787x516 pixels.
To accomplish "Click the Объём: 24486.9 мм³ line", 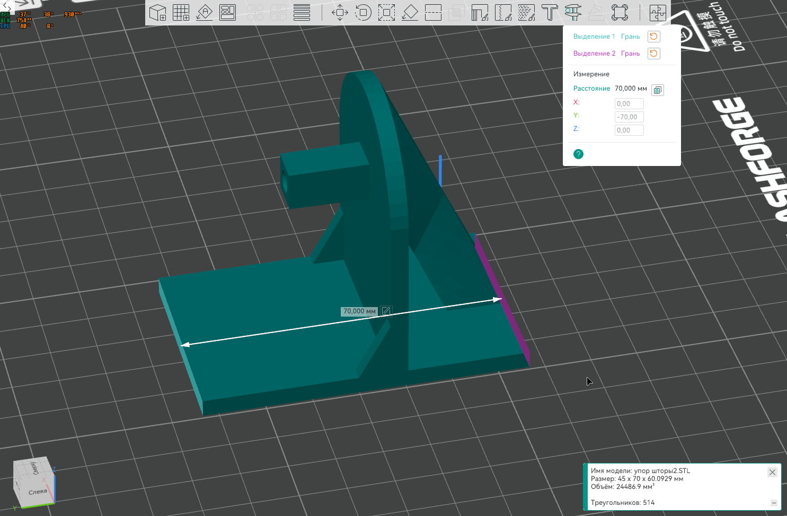I will point(623,487).
